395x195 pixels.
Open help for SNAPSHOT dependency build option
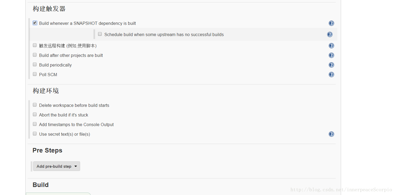coord(331,23)
